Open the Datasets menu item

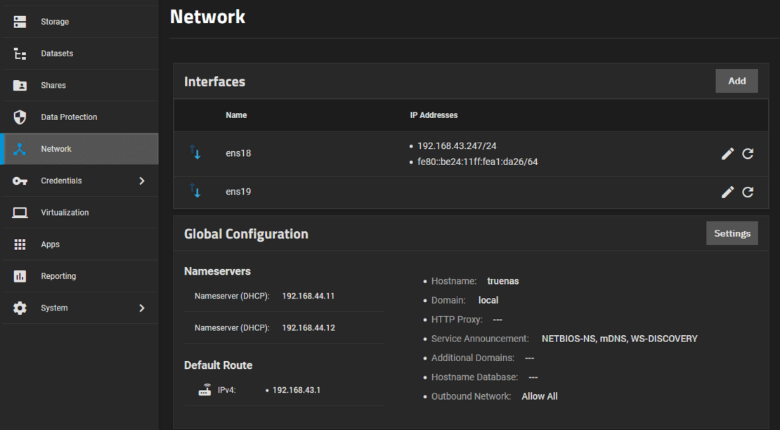tap(56, 53)
